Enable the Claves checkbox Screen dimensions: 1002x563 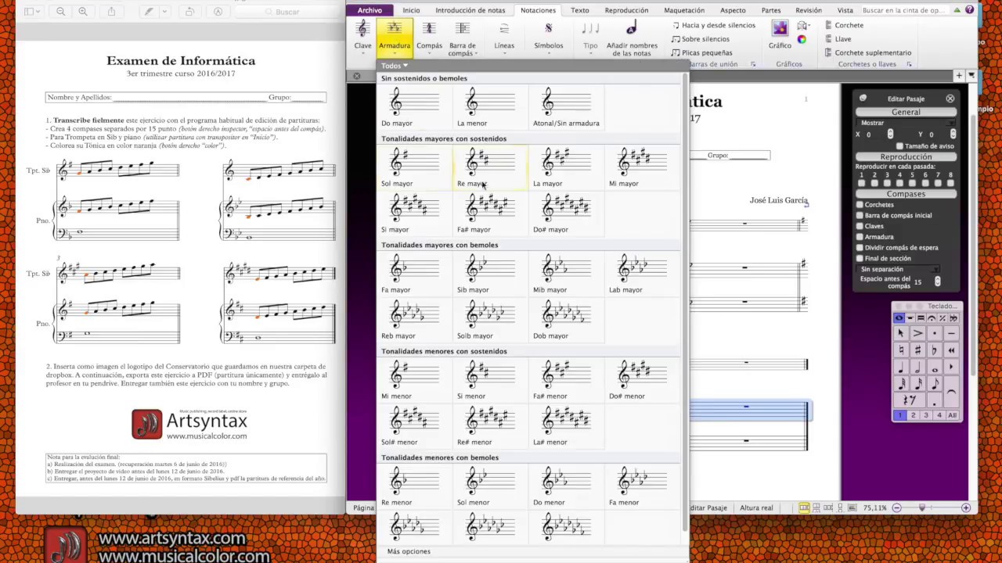point(860,227)
